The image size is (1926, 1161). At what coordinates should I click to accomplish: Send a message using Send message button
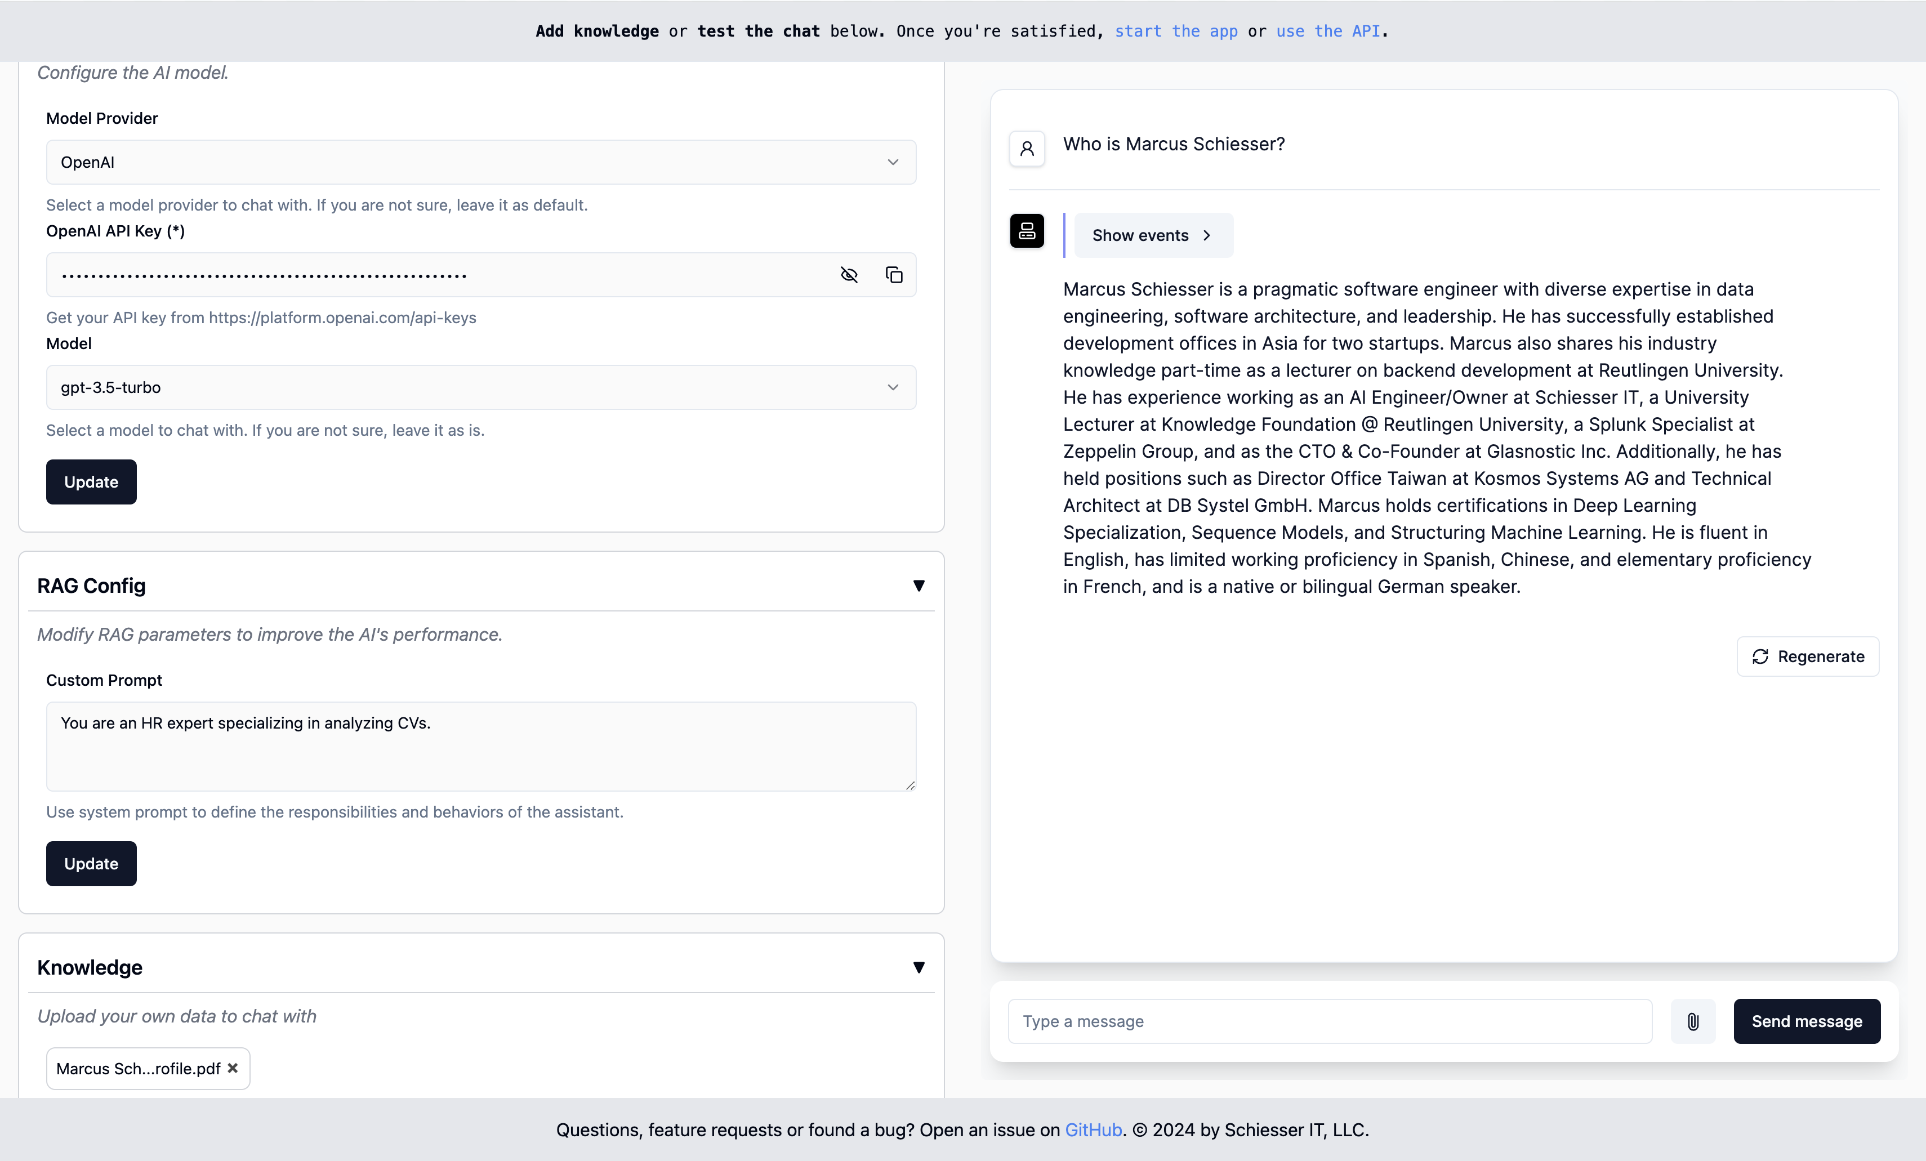pyautogui.click(x=1806, y=1021)
